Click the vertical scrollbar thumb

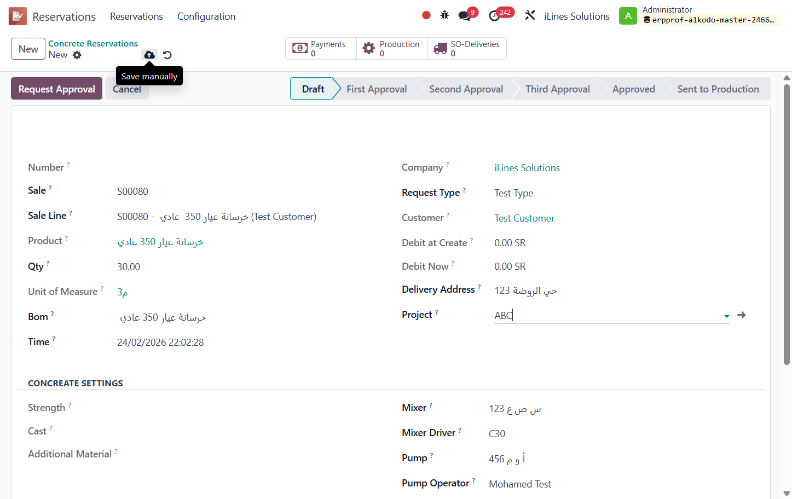pyautogui.click(x=787, y=224)
